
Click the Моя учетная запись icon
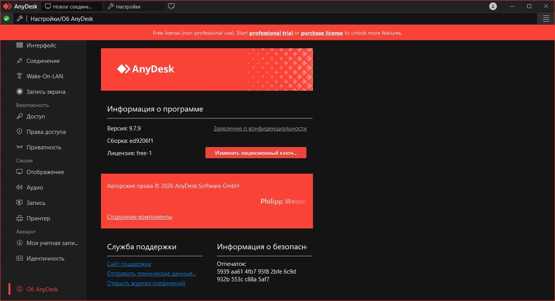[x=19, y=243]
